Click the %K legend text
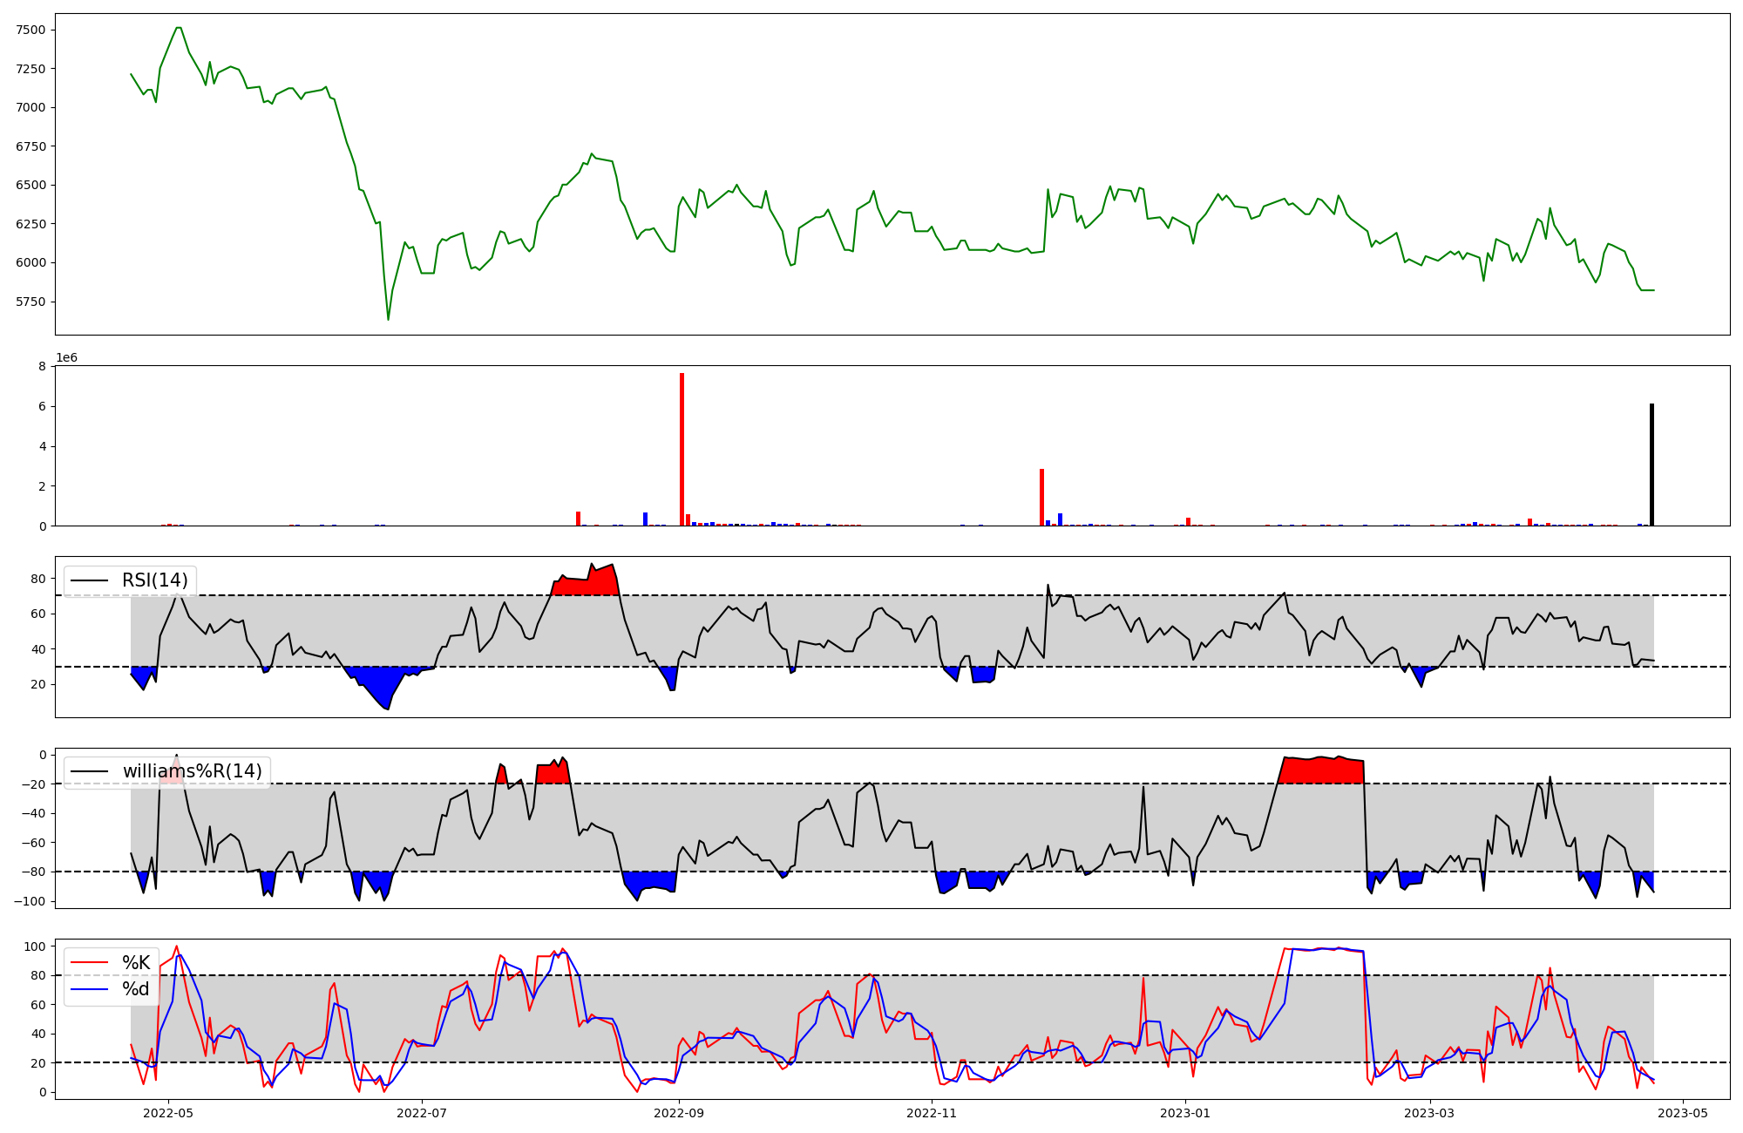This screenshot has width=1743, height=1133. 136,963
